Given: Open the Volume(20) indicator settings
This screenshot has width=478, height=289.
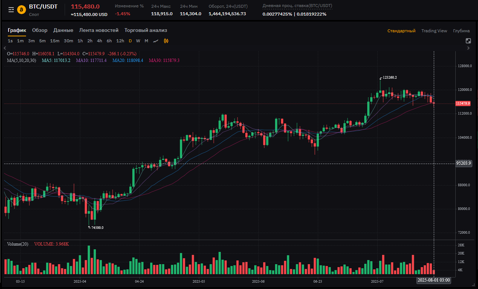Looking at the screenshot, I should point(17,244).
